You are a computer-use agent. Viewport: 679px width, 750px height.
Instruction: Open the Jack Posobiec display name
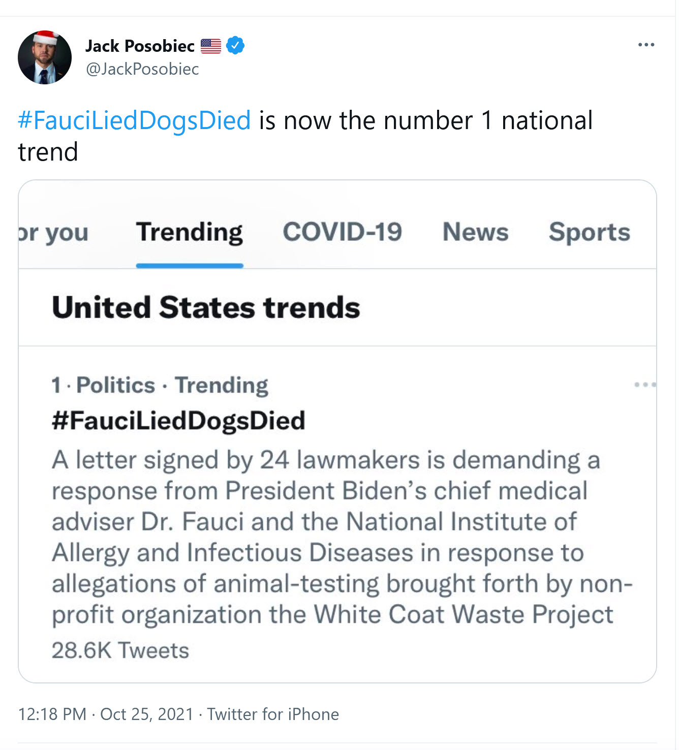140,46
